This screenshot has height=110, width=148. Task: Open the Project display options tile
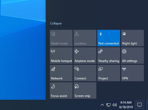109,73
